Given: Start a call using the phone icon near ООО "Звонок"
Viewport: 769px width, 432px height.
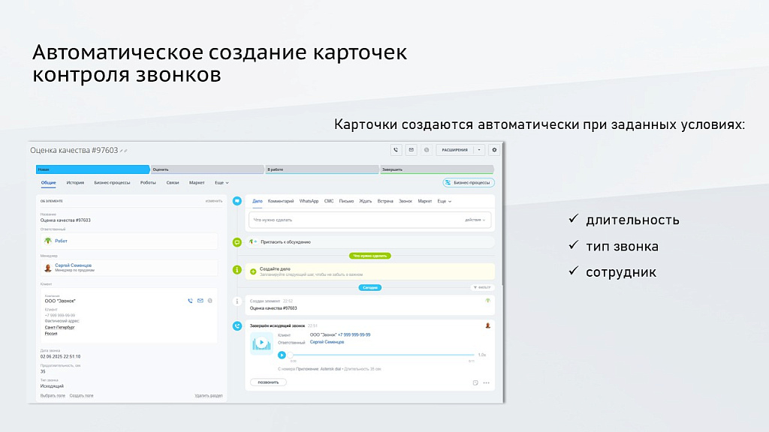Looking at the screenshot, I should coord(190,301).
